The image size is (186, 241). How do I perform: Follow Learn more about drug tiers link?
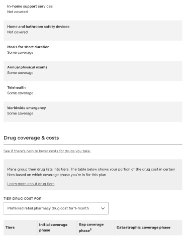point(31,184)
